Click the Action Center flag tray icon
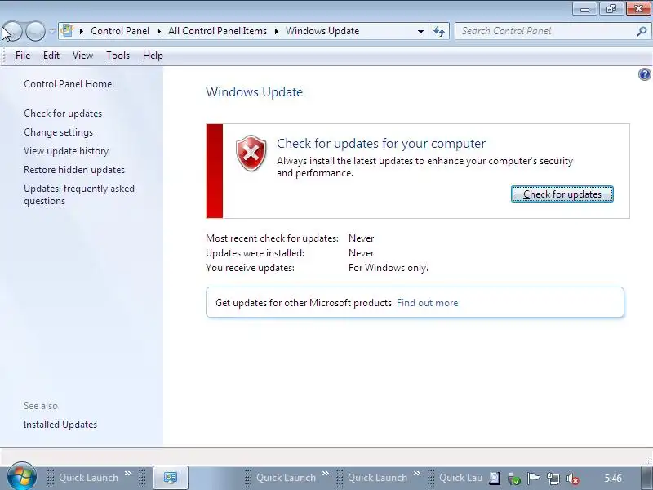Screen dimensions: 653x490 point(534,478)
